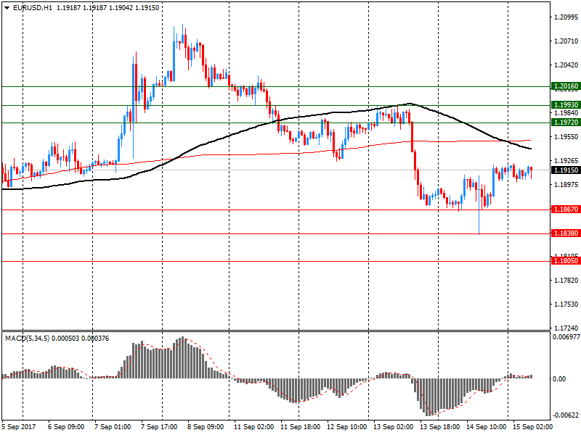Click the 1.18975 price scale value
Screen dimensions: 581x435
[x=566, y=185]
